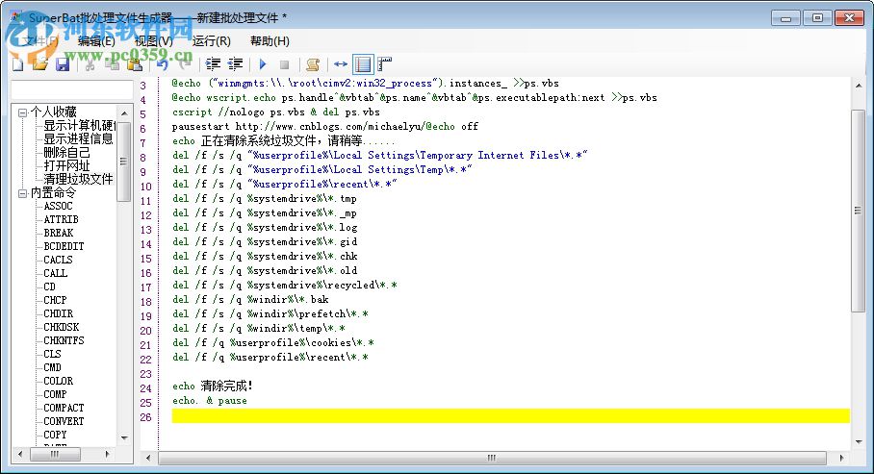The height and width of the screenshot is (474, 874).
Task: Click tree panel horizontal scrollbar thumb
Action: click(x=55, y=455)
